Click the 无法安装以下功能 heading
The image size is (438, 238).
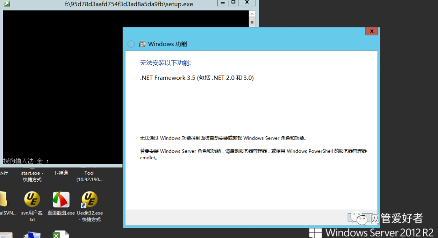click(165, 63)
